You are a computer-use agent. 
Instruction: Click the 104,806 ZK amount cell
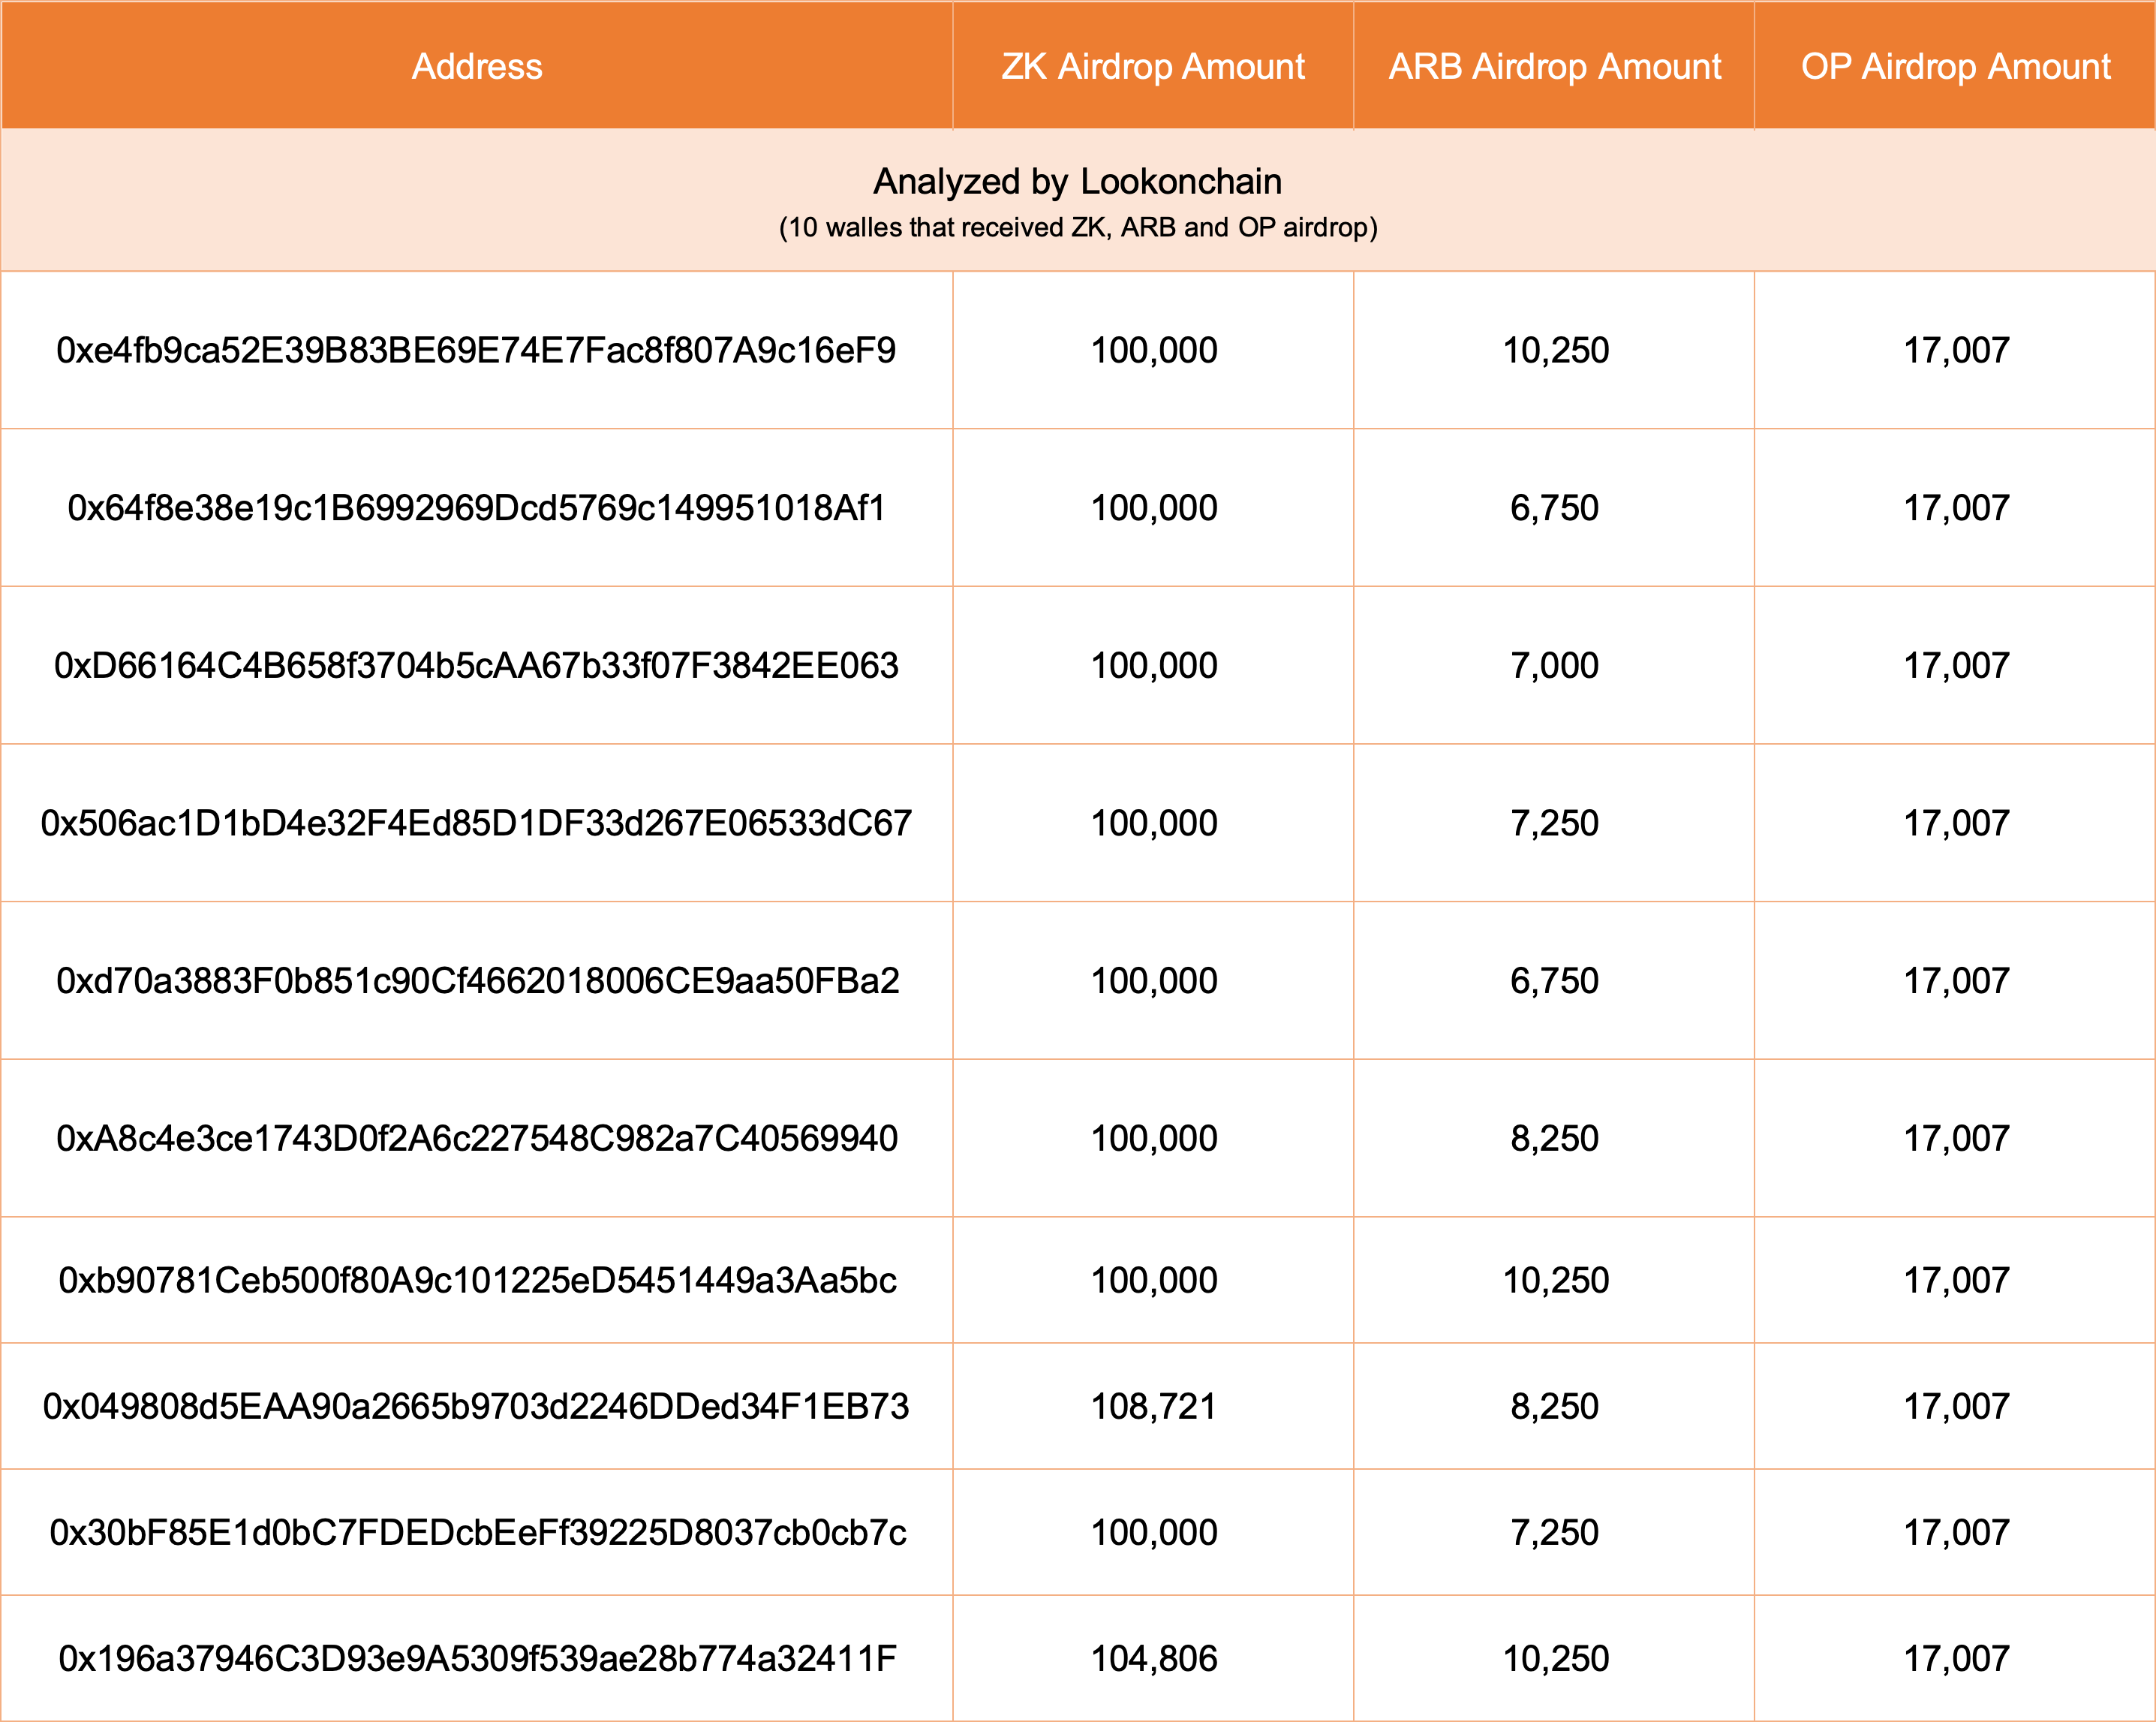(x=1153, y=1658)
